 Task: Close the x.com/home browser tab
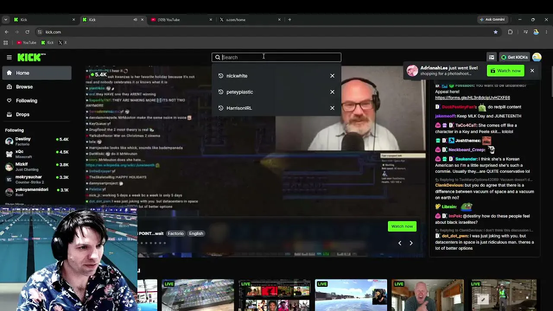[279, 19]
